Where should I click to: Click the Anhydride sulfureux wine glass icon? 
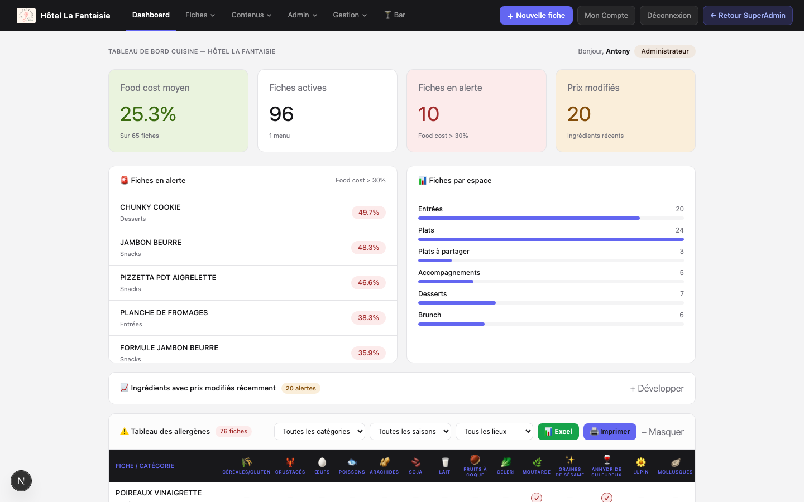(x=607, y=460)
